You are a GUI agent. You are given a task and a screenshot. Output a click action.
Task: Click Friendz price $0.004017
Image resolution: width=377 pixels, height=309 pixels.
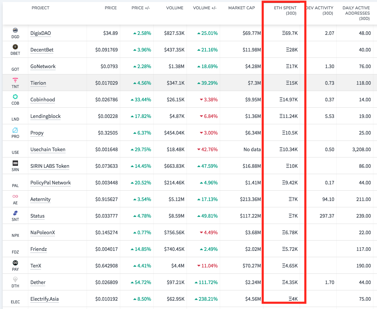click(107, 249)
